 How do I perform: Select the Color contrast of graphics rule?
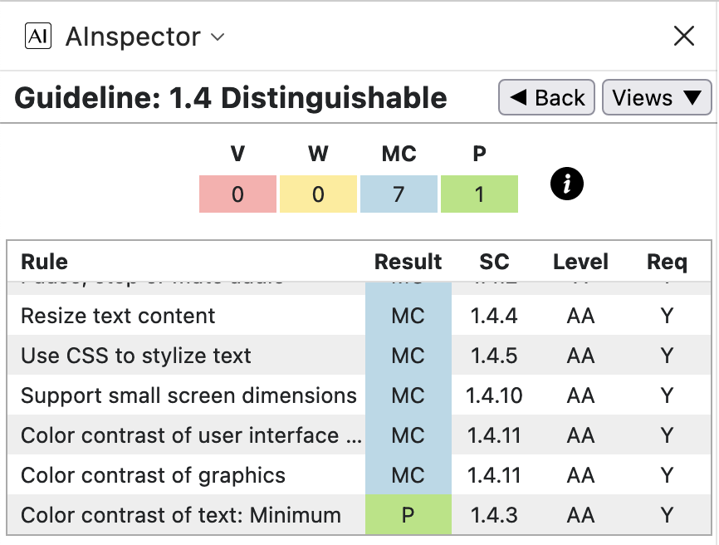click(x=153, y=475)
